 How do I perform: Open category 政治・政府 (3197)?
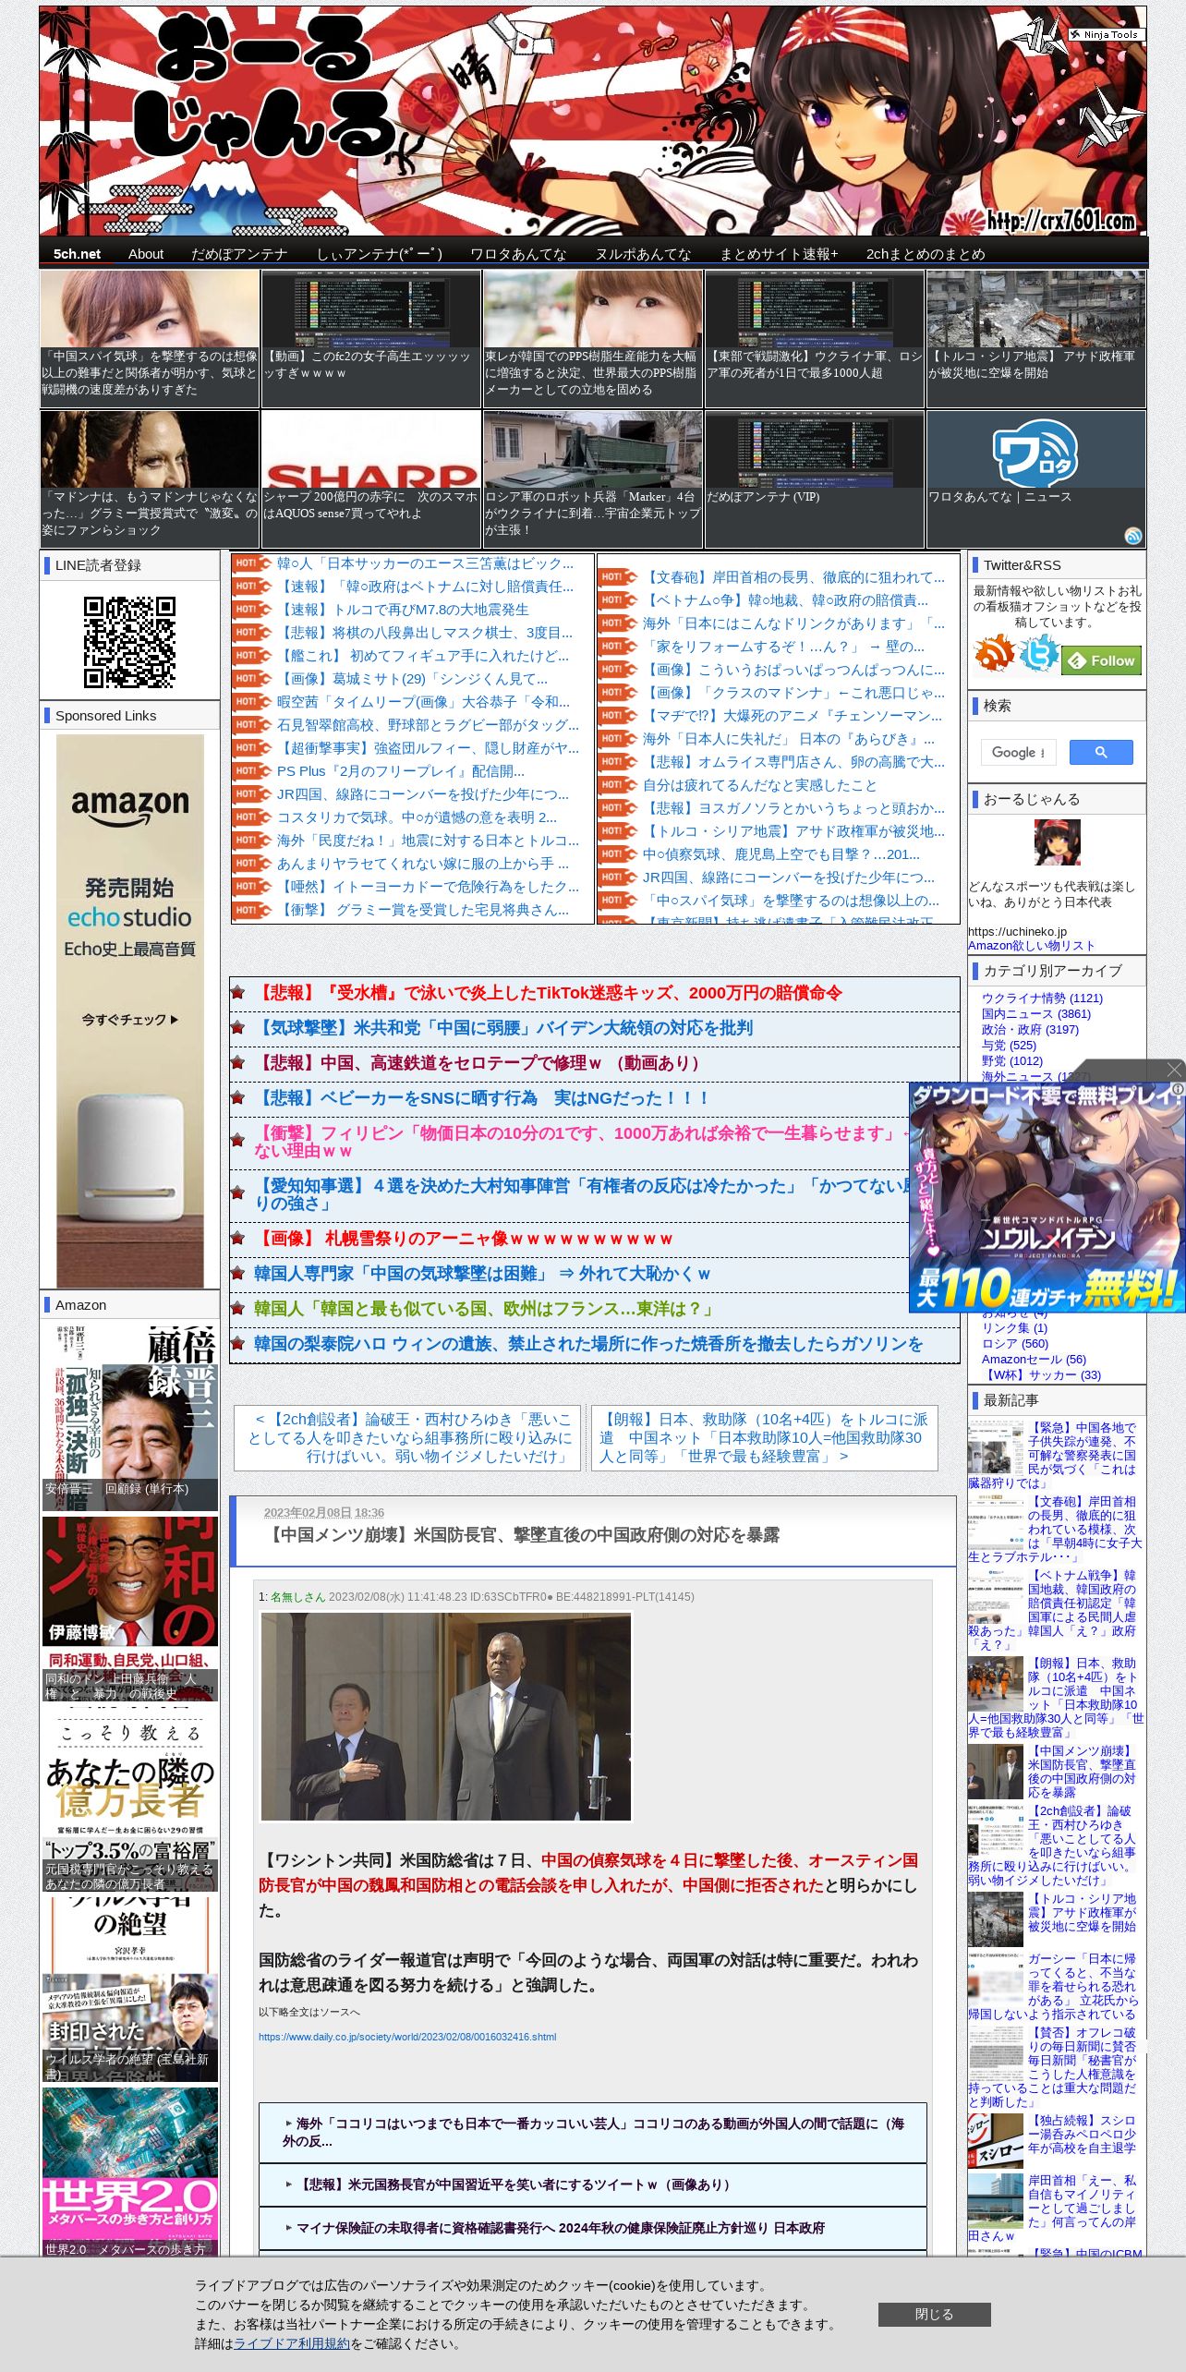pos(1030,1030)
